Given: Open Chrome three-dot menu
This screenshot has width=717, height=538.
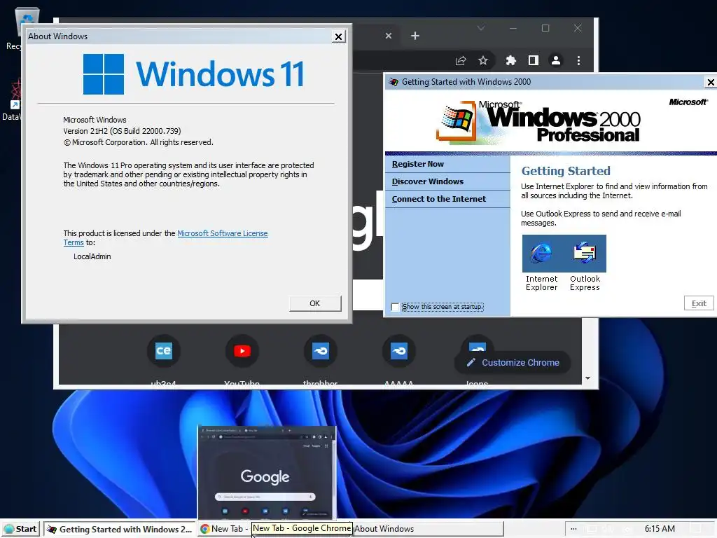Looking at the screenshot, I should [x=578, y=60].
